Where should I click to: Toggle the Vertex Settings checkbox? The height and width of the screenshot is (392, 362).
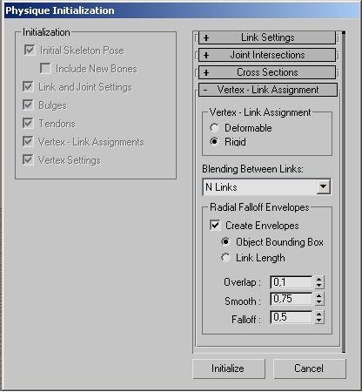(x=28, y=159)
